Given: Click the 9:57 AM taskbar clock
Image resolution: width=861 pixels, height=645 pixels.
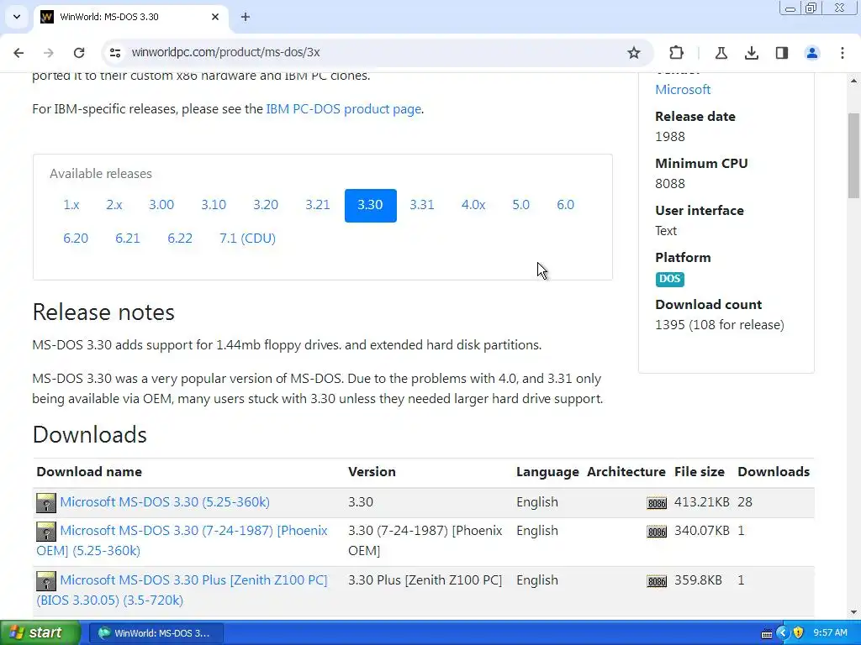Looking at the screenshot, I should pyautogui.click(x=830, y=633).
